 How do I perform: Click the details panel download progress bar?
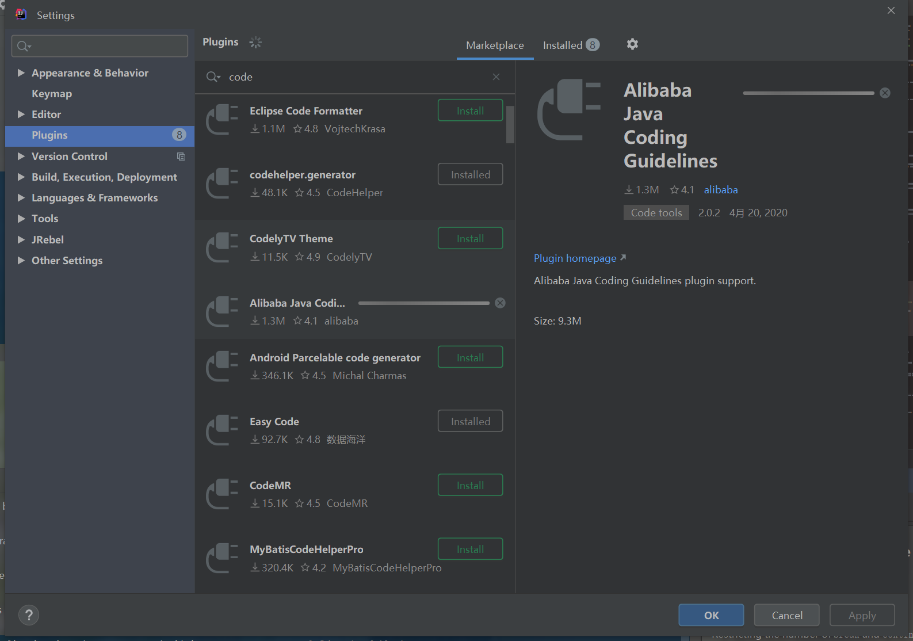[x=808, y=93]
